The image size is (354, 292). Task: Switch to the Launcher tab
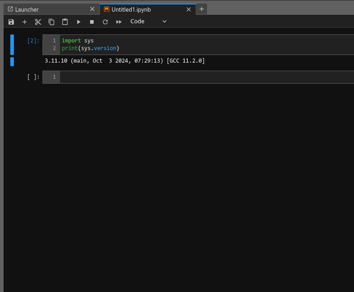point(27,9)
